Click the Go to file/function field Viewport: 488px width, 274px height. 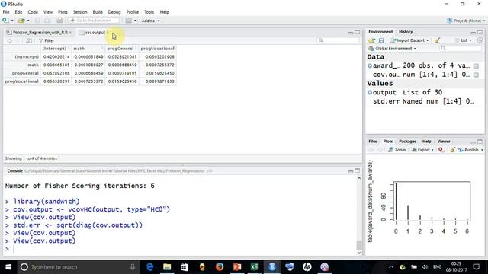point(94,21)
